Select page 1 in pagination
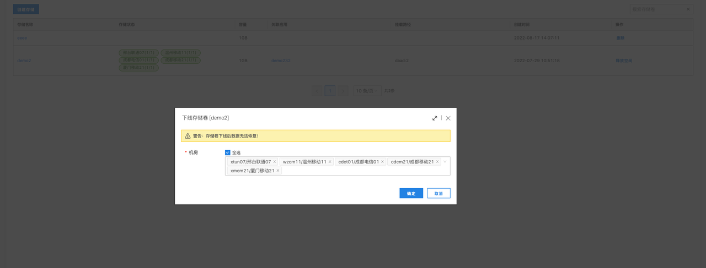 330,91
